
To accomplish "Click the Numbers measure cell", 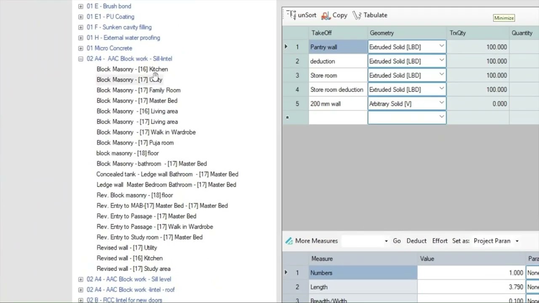I will [x=363, y=273].
